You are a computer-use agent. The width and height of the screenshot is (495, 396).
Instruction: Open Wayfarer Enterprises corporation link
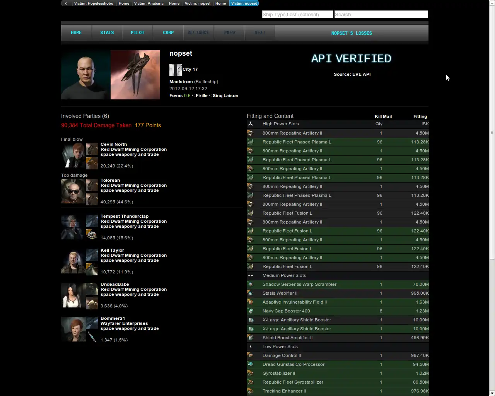point(124,324)
